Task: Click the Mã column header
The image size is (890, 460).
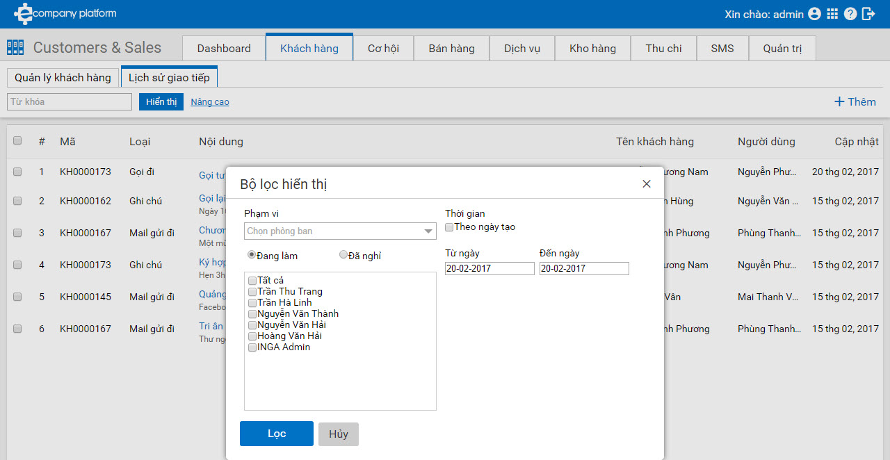Action: pos(67,141)
